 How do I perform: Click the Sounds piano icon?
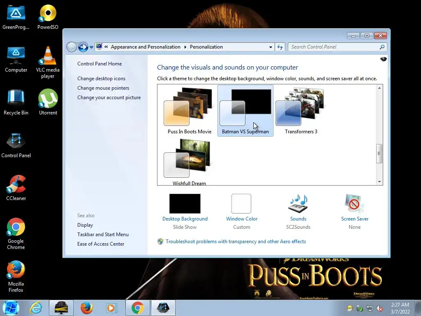tap(298, 203)
